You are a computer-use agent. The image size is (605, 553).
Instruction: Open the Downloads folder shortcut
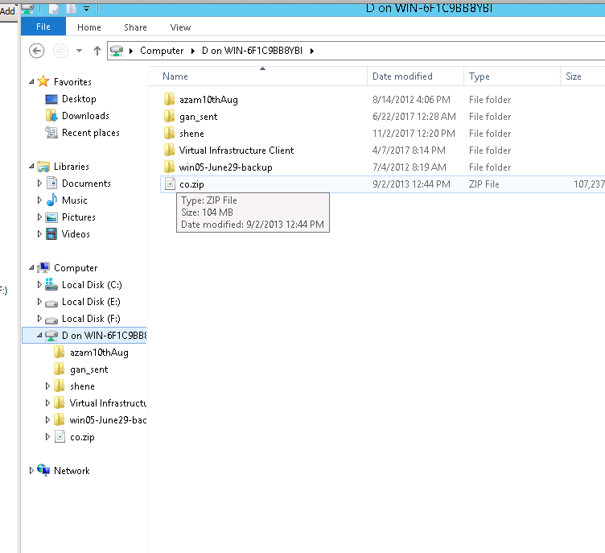[x=84, y=116]
